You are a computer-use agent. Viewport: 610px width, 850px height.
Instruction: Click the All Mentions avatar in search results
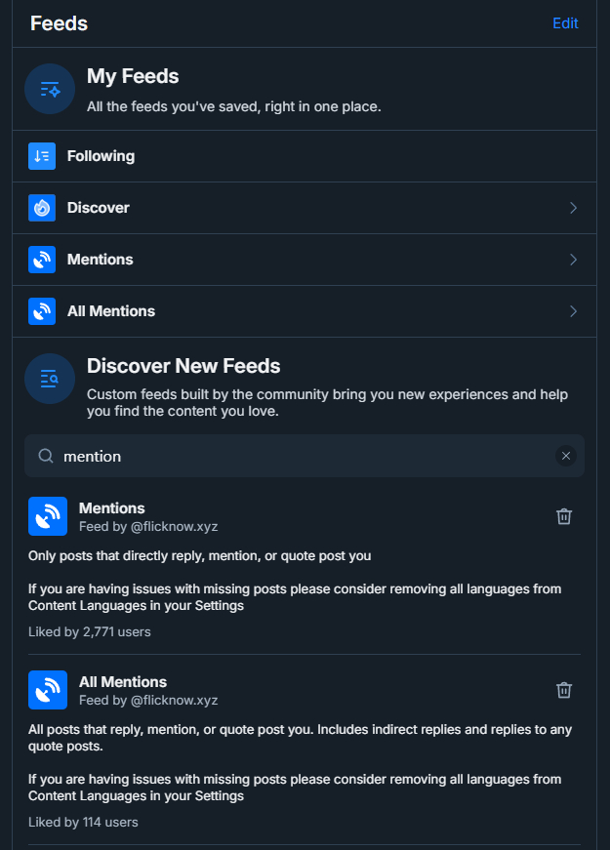pos(48,690)
